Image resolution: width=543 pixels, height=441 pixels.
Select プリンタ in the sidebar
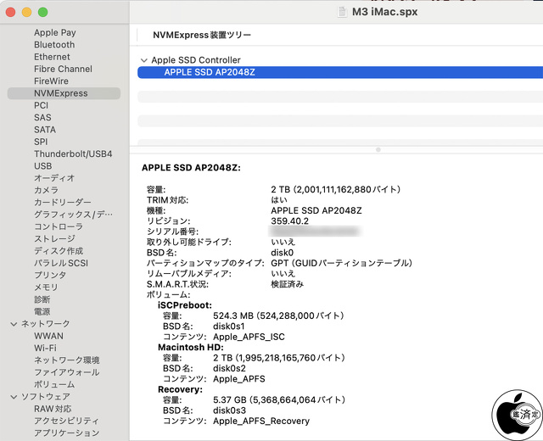(x=50, y=275)
